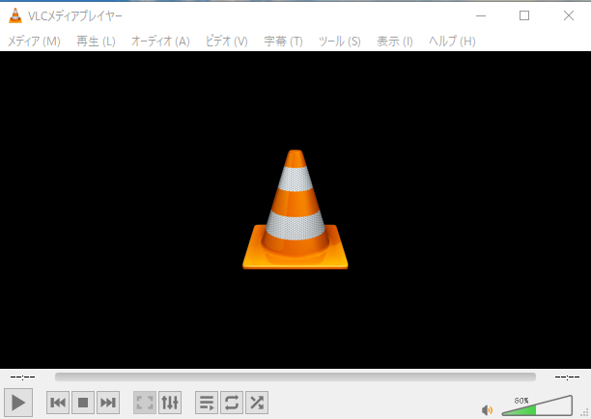Show the playlist view
The image size is (591, 419).
point(207,403)
